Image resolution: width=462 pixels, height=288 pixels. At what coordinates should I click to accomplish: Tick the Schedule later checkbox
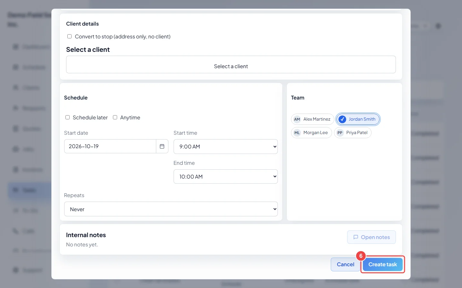pyautogui.click(x=67, y=117)
